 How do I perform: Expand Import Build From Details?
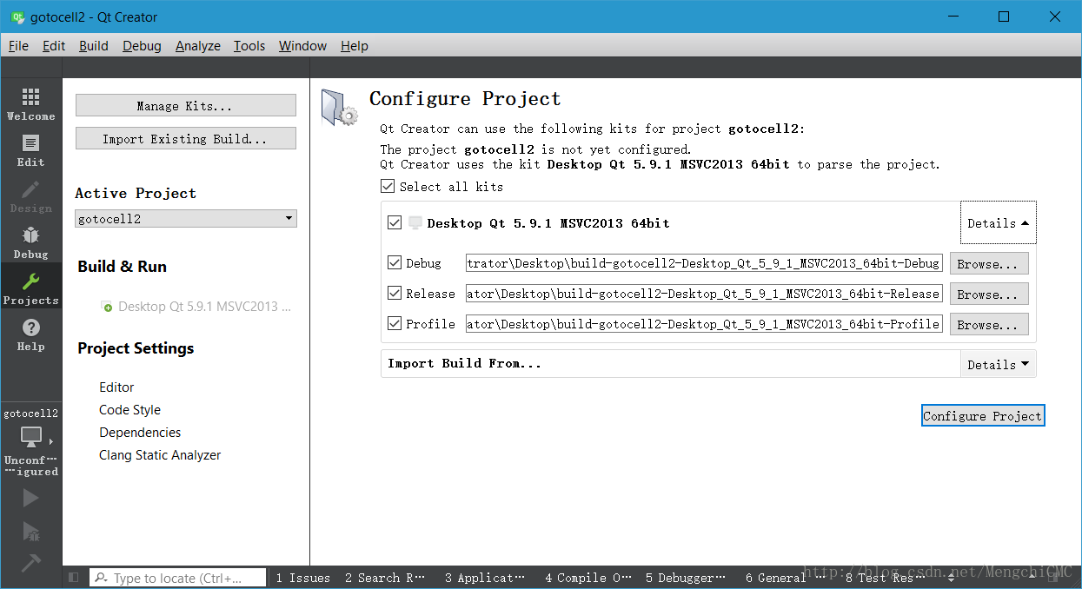998,365
